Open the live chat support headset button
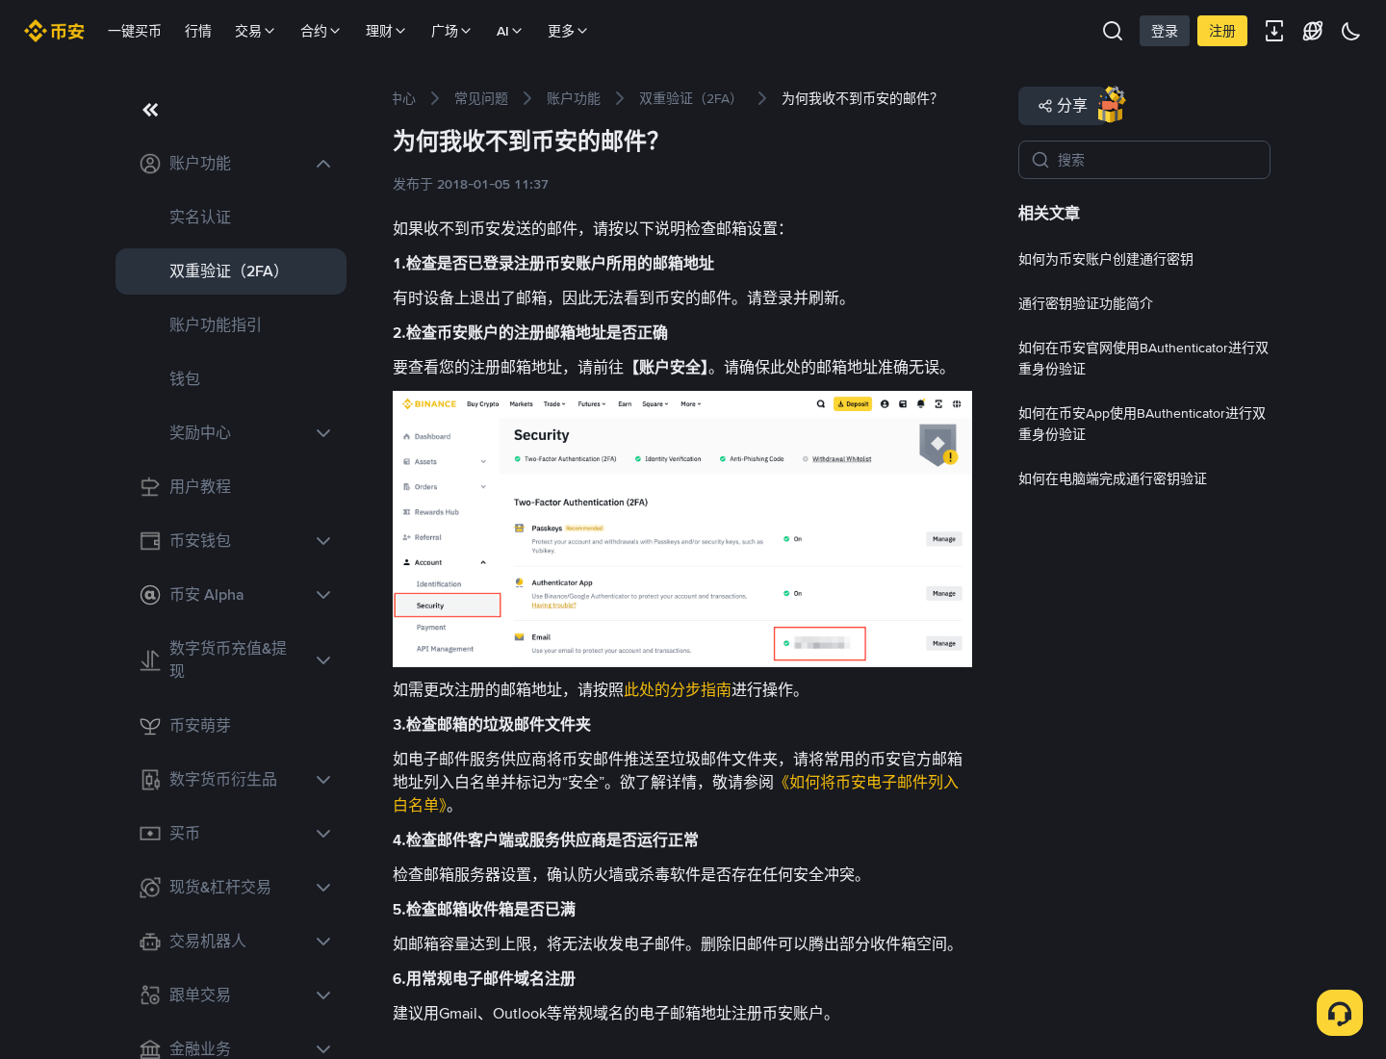This screenshot has width=1386, height=1059. pyautogui.click(x=1340, y=1013)
